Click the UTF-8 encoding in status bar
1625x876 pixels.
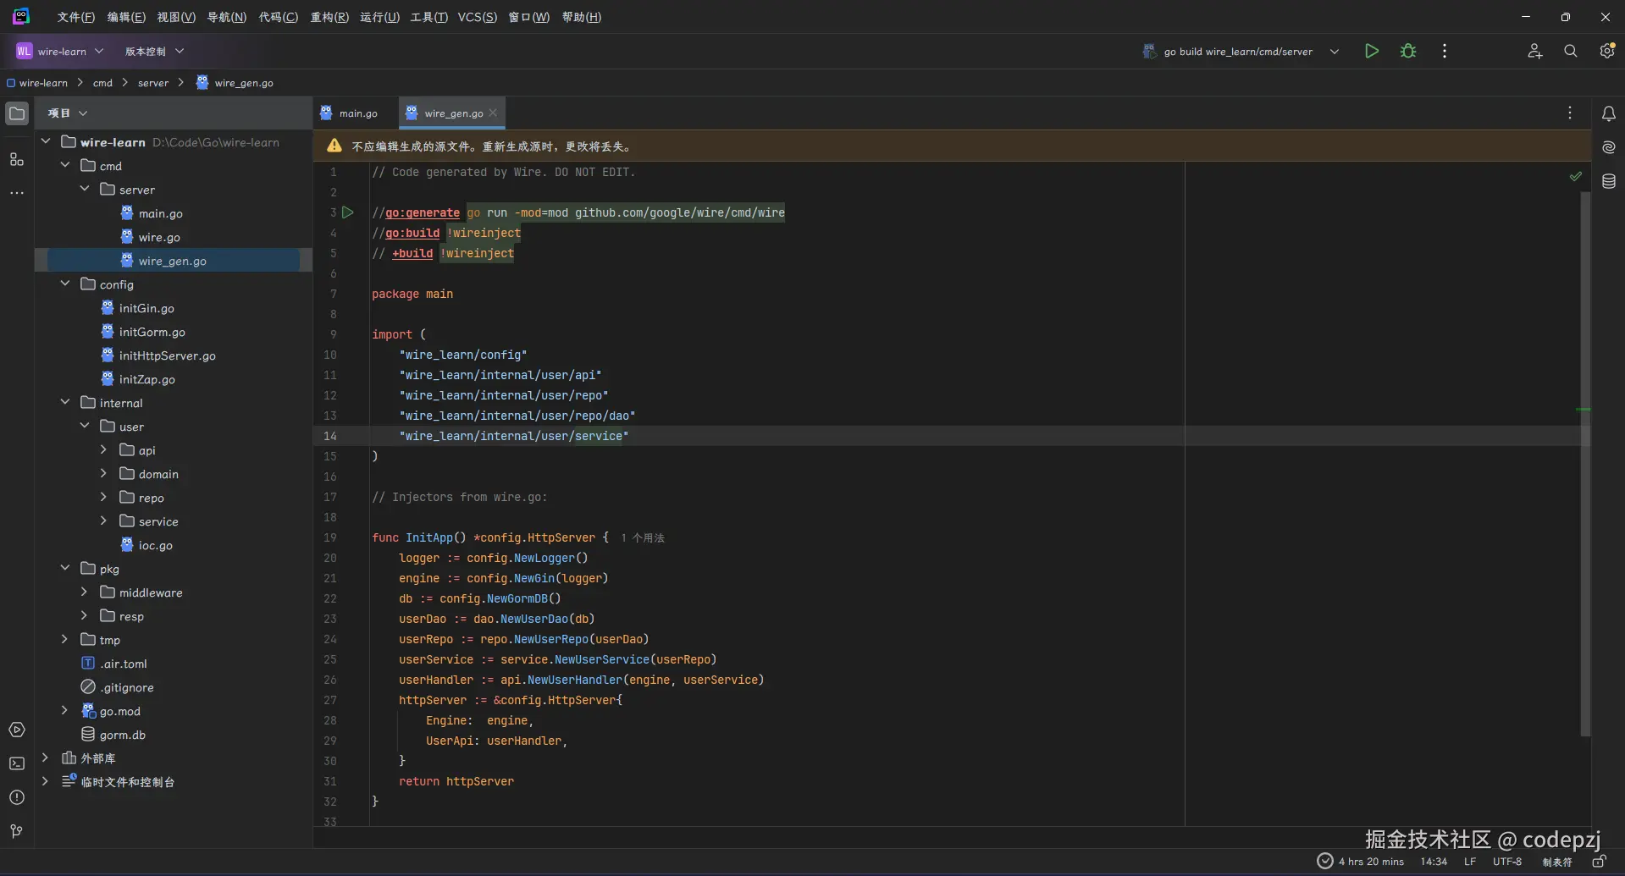pos(1506,862)
